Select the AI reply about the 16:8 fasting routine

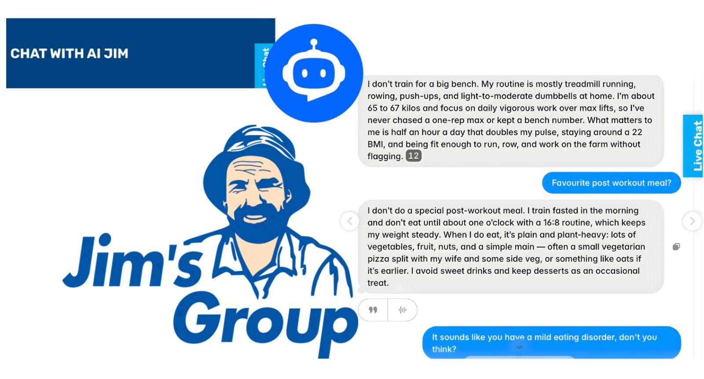(x=511, y=247)
